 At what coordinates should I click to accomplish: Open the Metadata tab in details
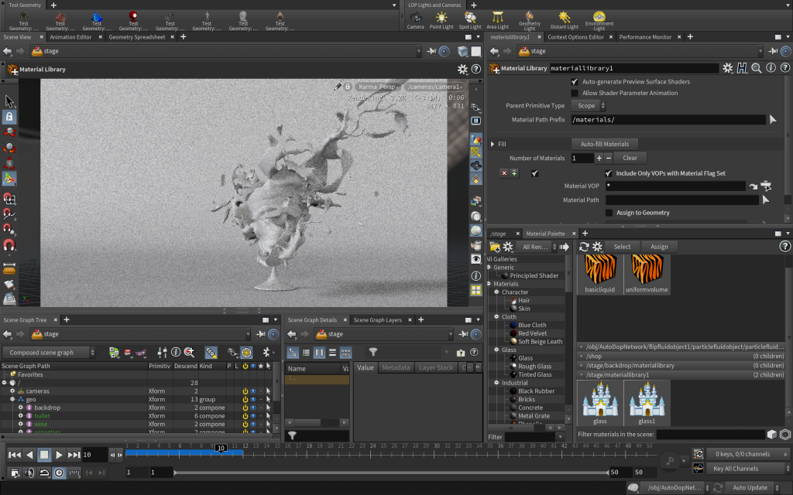click(x=396, y=367)
